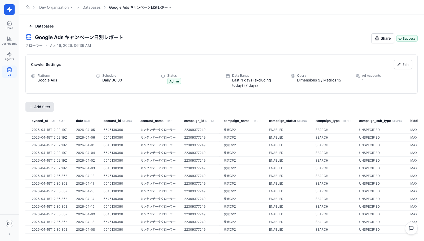Click the blue plus app logo
Viewport: 424px width, 241px height.
(9, 10)
